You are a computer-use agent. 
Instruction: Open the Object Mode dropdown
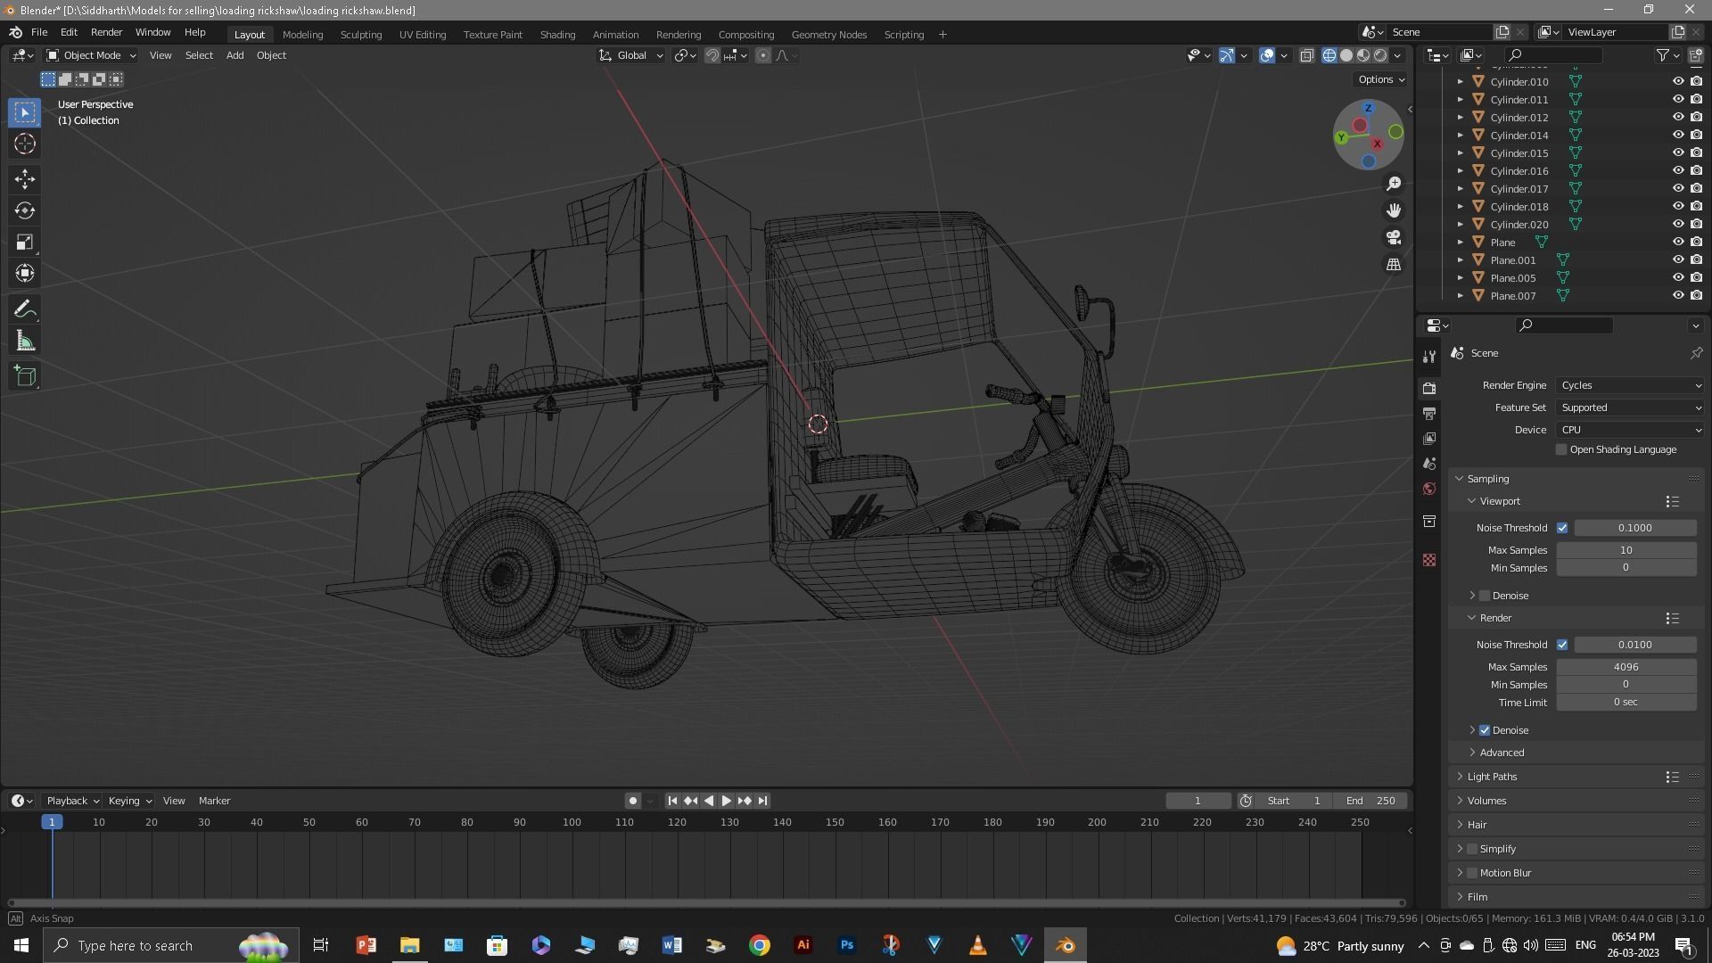pos(91,55)
